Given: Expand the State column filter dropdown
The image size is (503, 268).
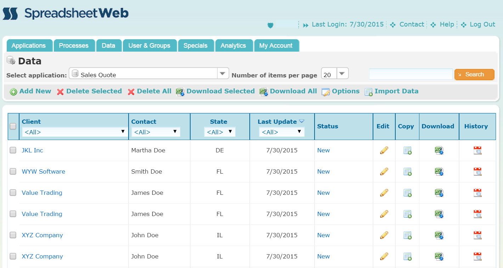Looking at the screenshot, I should (220, 132).
